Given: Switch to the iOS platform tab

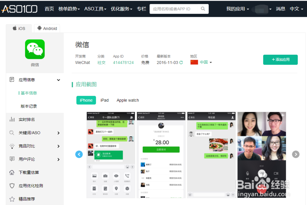Looking at the screenshot, I should 19,28.
